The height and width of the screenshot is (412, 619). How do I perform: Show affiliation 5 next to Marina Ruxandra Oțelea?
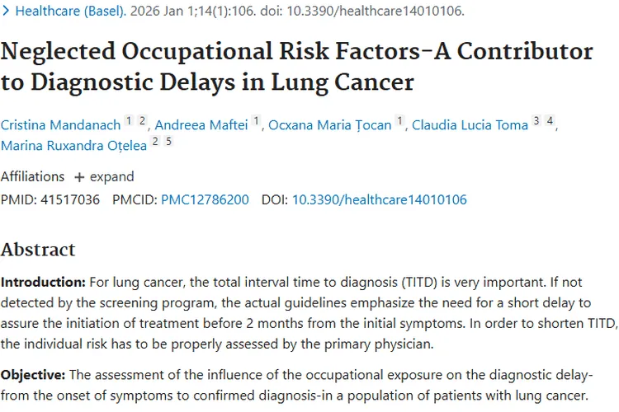click(168, 142)
